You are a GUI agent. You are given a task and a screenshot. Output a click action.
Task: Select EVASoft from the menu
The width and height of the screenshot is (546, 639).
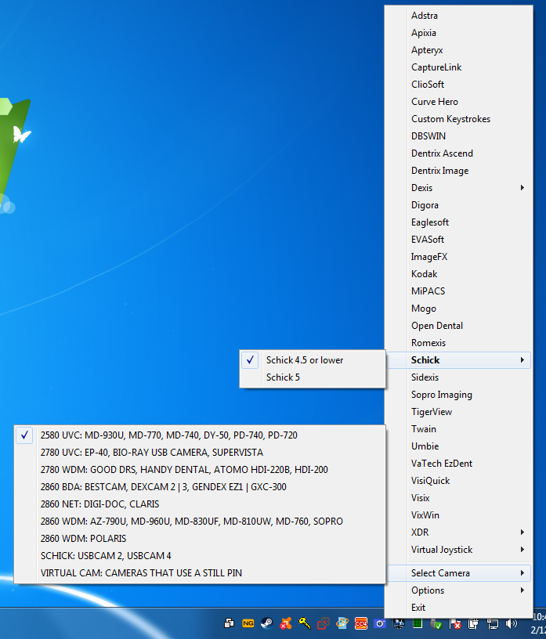click(459, 240)
